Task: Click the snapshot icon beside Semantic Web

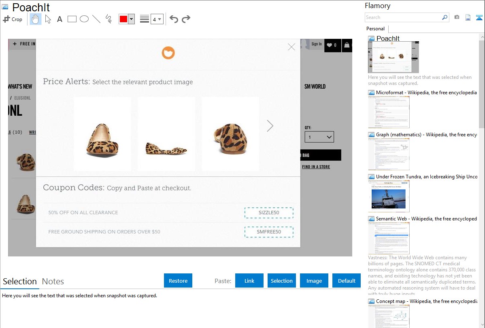Action: pos(371,218)
